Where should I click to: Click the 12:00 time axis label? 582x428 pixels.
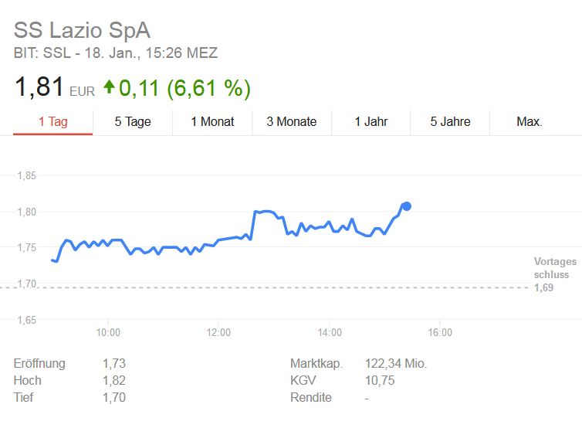pos(218,333)
